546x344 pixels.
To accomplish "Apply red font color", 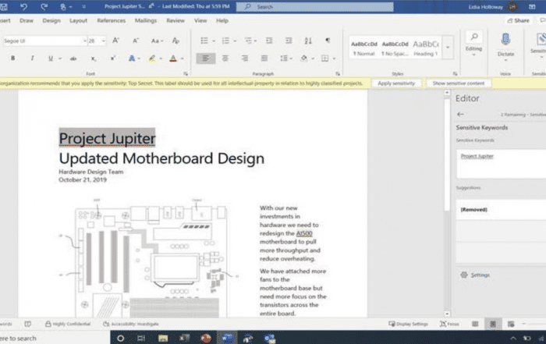I will 173,59.
